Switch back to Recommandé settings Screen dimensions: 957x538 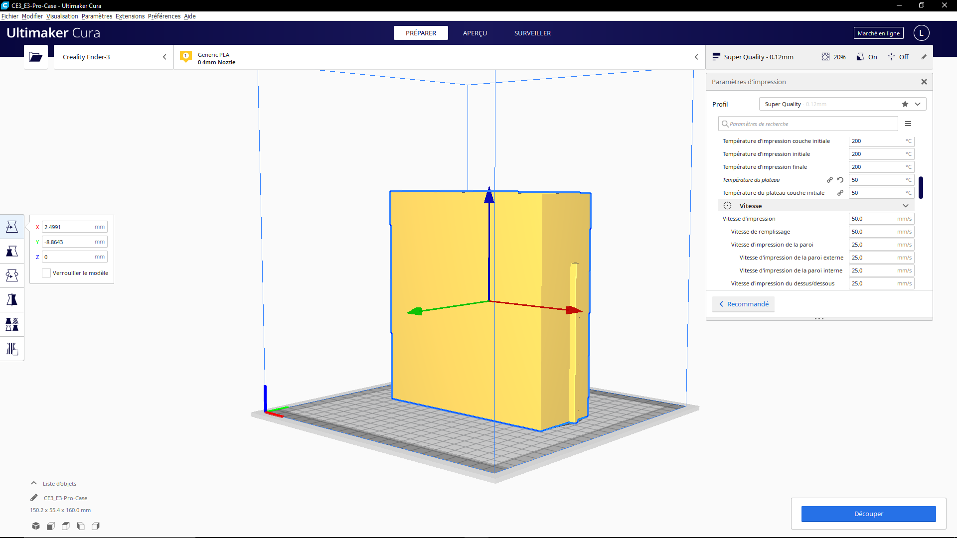point(743,304)
